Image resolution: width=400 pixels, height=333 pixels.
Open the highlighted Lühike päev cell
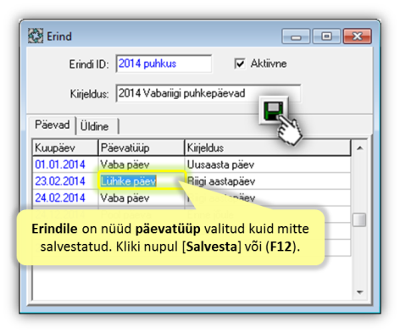[x=142, y=181]
